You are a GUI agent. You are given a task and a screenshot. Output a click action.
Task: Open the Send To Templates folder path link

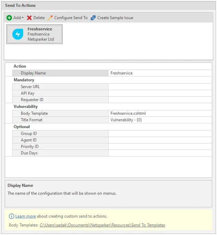[x=102, y=225]
